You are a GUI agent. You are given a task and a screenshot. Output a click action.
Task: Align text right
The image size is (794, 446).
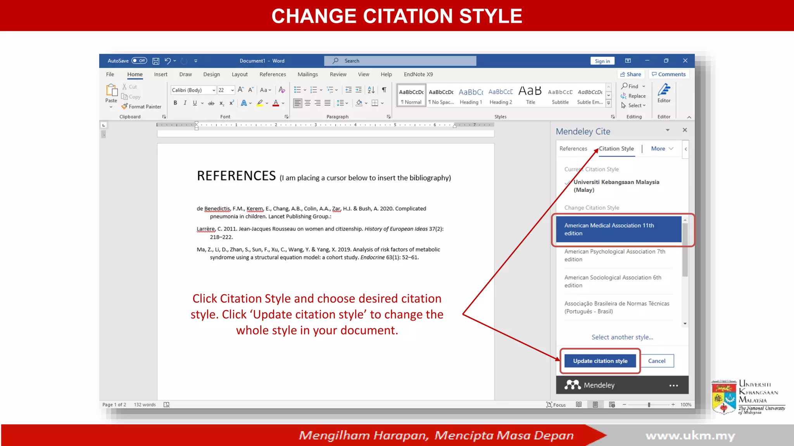[x=318, y=103]
